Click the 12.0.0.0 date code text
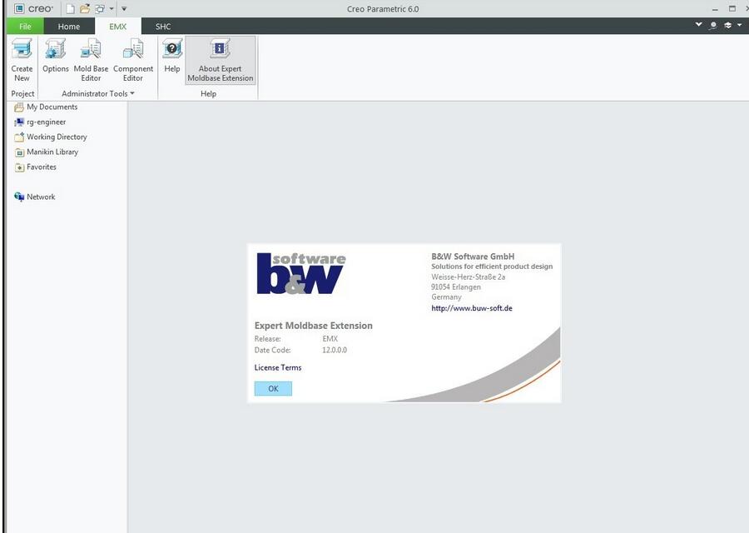The width and height of the screenshot is (749, 533). (x=335, y=350)
